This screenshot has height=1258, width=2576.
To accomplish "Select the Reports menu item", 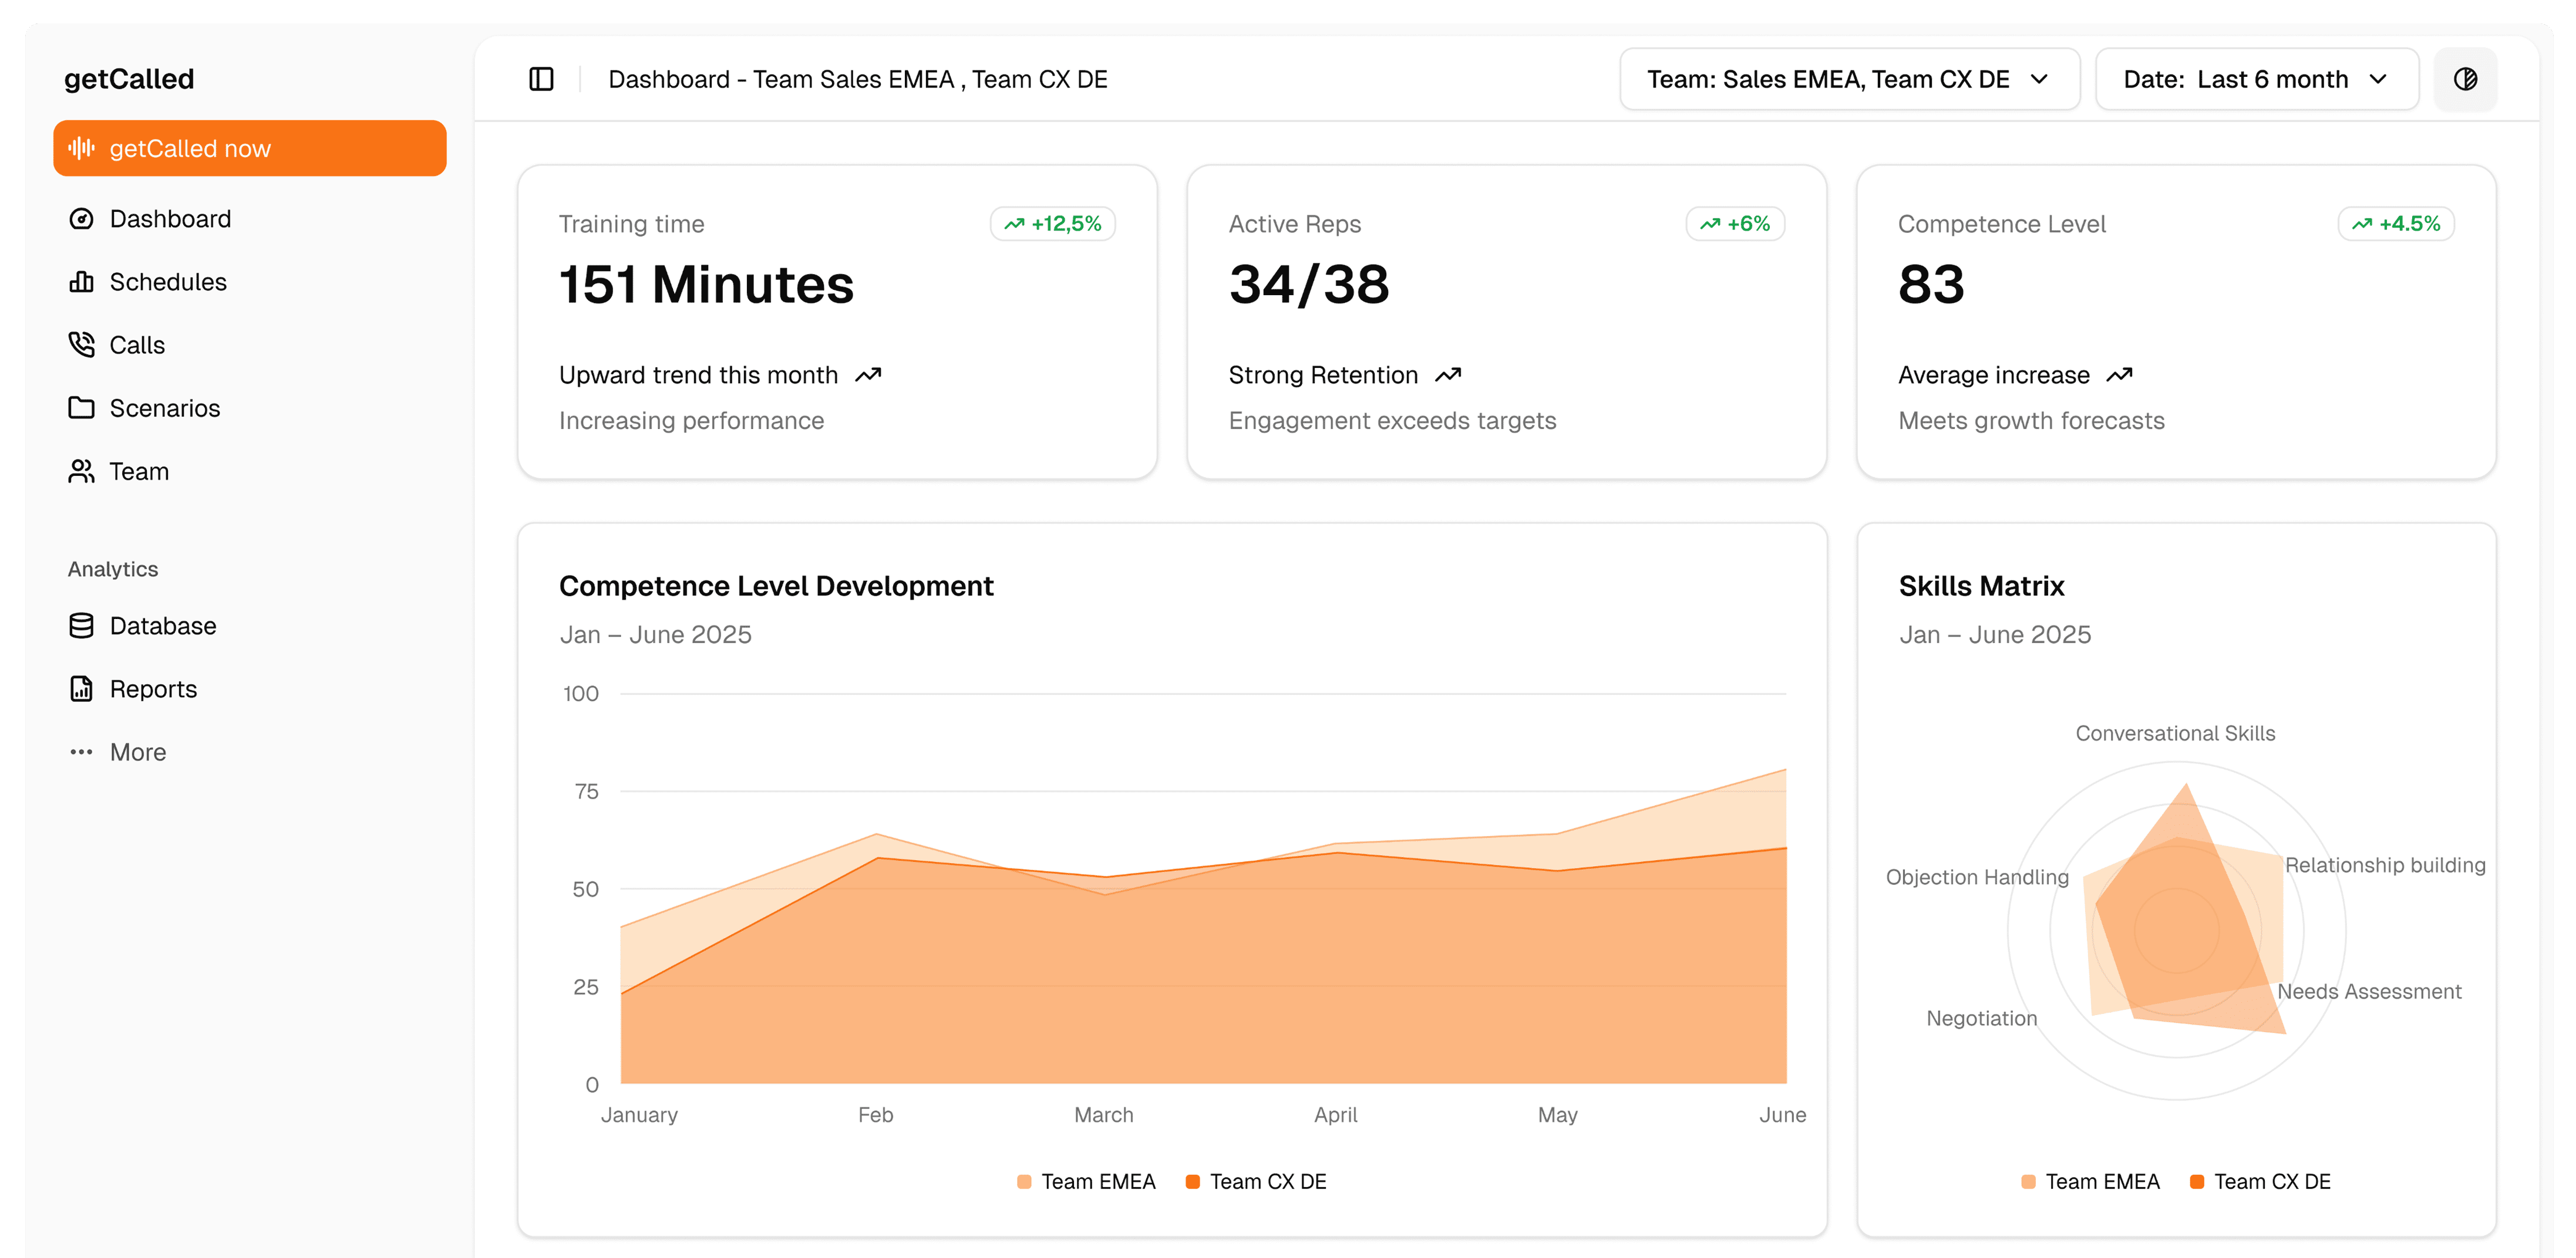I will pyautogui.click(x=153, y=688).
